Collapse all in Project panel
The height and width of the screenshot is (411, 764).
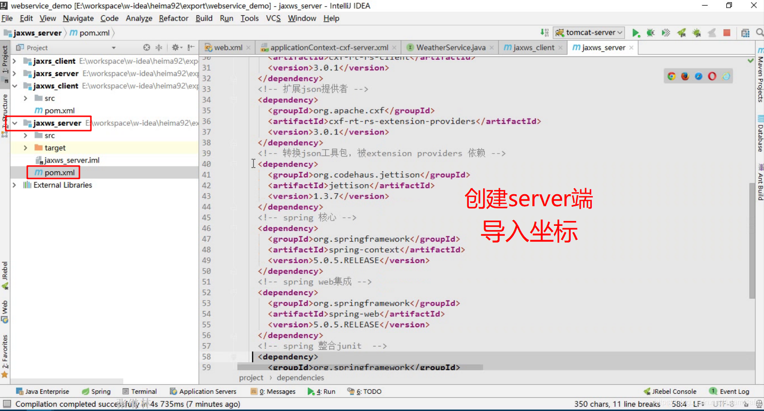159,47
